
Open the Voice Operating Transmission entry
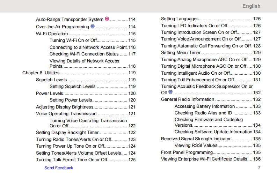(66, 114)
